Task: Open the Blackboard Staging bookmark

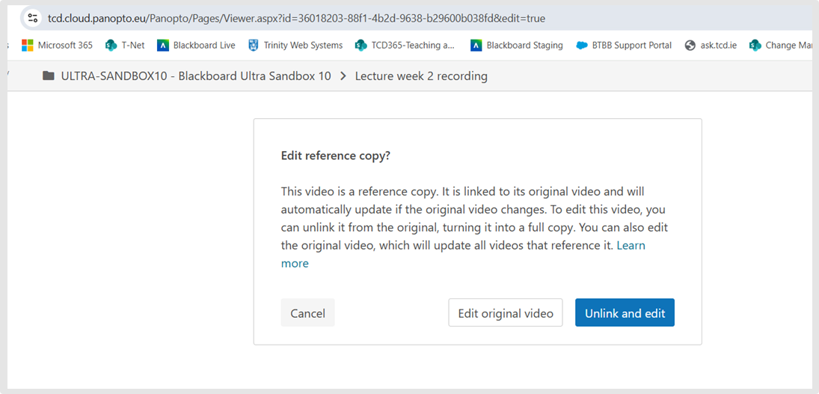Action: [517, 46]
